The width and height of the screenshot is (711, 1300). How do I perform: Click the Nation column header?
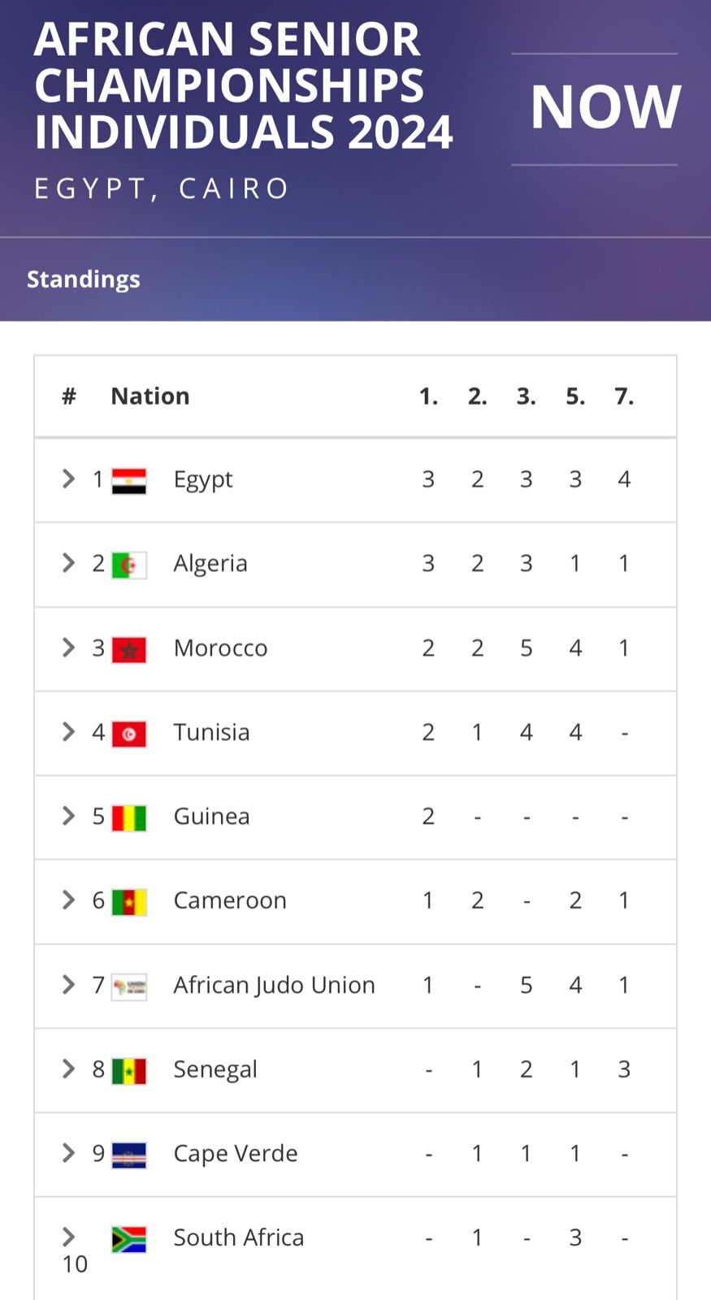tap(150, 396)
